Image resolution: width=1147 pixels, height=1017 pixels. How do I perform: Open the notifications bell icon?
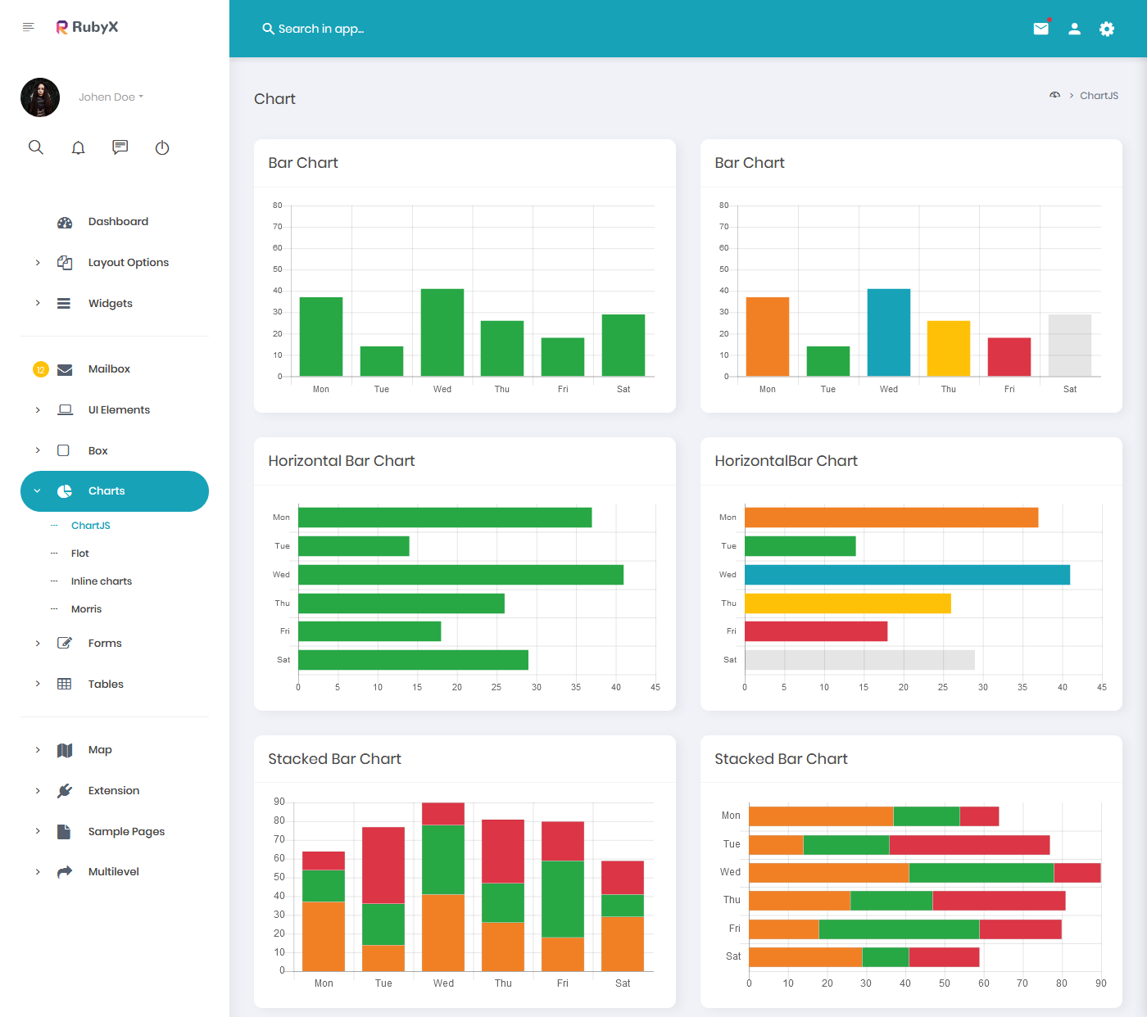(78, 147)
